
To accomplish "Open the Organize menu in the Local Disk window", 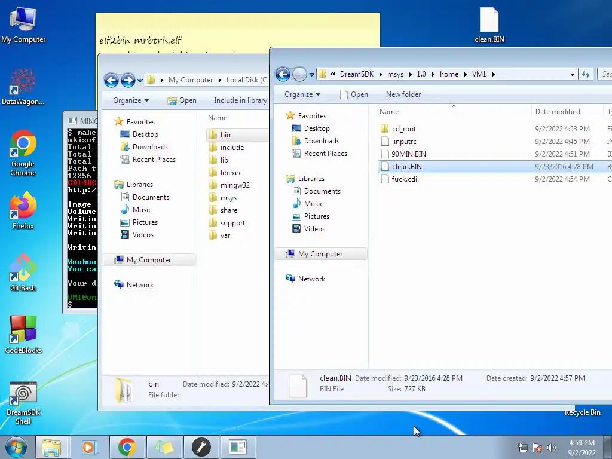I will tap(131, 100).
